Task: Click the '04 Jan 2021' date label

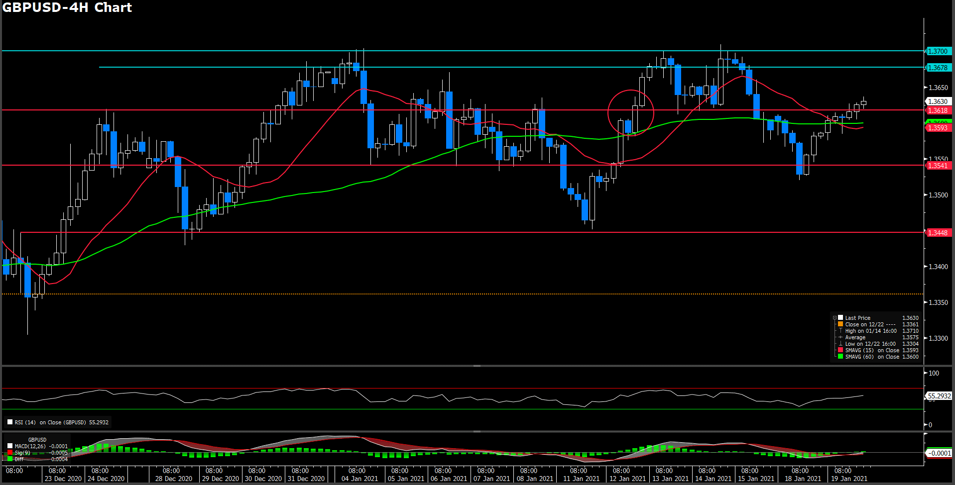Action: [x=359, y=479]
